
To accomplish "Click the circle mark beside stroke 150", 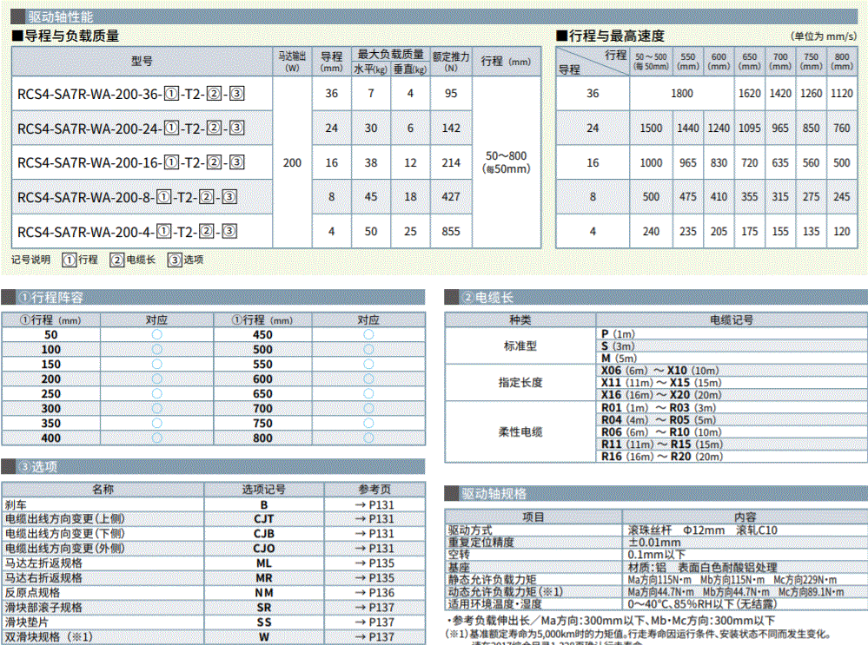I will (x=156, y=364).
